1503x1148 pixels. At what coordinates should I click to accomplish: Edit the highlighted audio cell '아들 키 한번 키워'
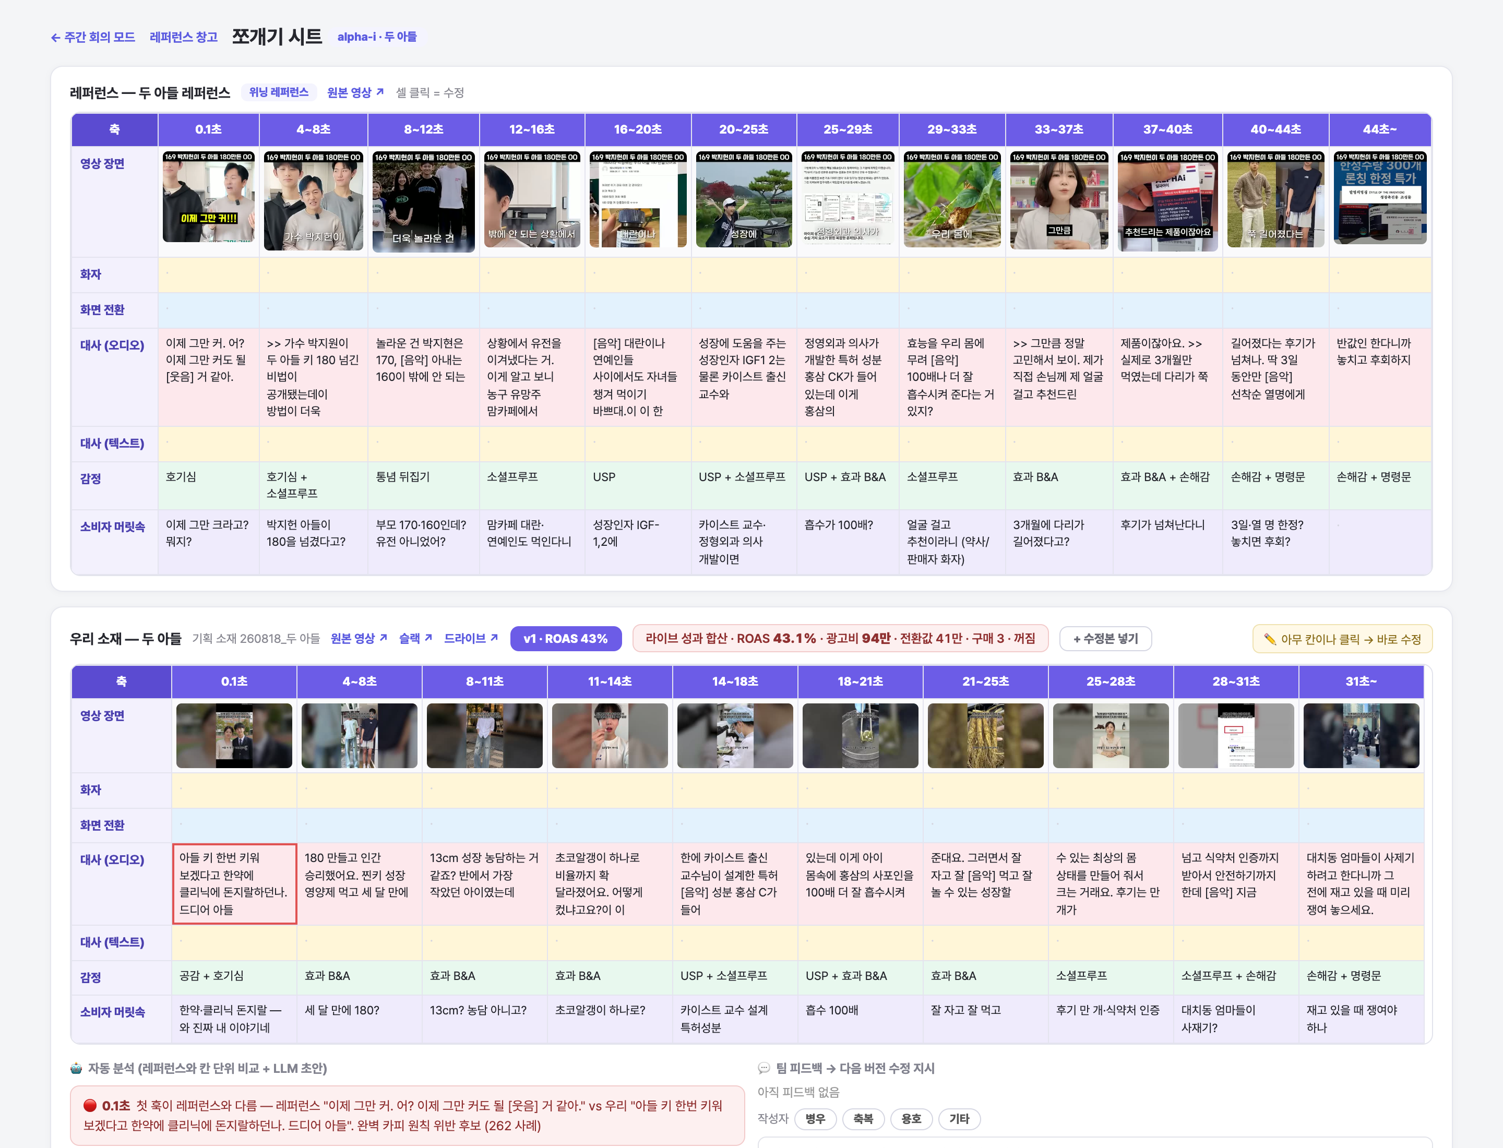tap(234, 883)
